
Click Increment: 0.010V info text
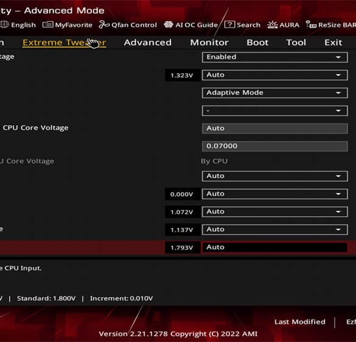coord(122,298)
